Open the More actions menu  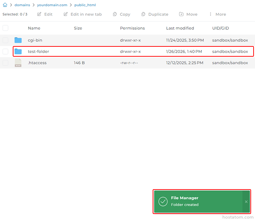click(x=217, y=14)
